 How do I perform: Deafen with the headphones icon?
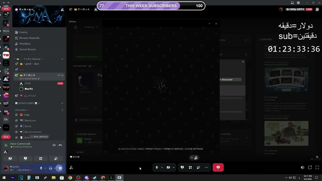[x=51, y=168]
